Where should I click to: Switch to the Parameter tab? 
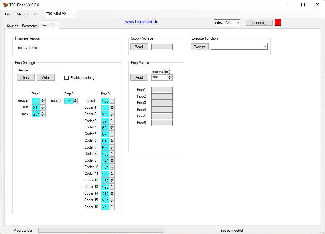30,26
